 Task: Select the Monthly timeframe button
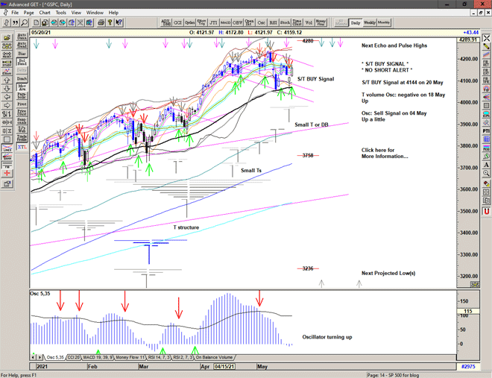[x=384, y=23]
